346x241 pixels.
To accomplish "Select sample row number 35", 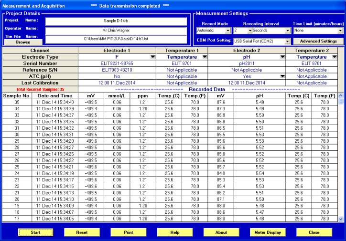I will click(x=17, y=102).
